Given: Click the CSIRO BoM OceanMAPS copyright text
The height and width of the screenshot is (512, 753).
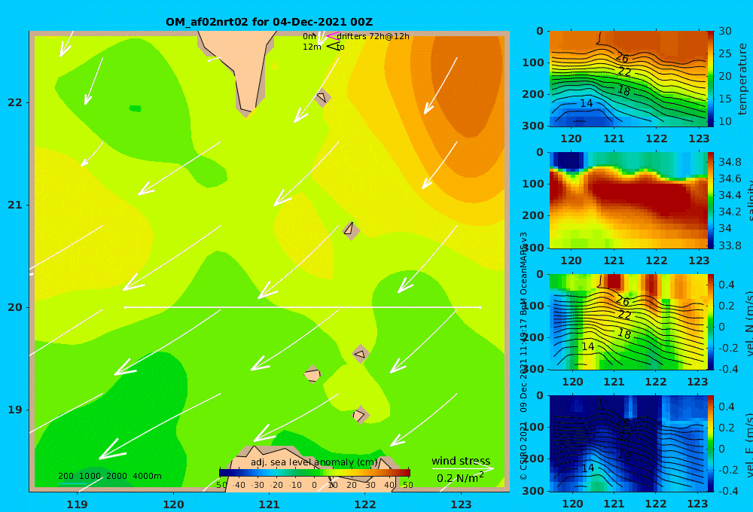Looking at the screenshot, I should coord(523,355).
